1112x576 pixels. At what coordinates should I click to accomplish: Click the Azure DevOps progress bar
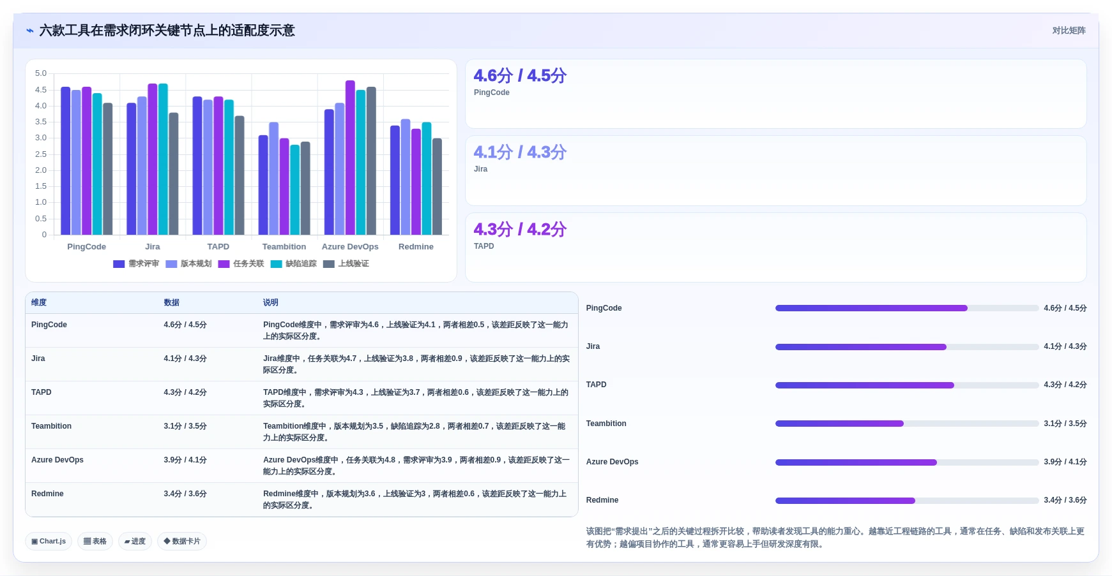tap(907, 462)
